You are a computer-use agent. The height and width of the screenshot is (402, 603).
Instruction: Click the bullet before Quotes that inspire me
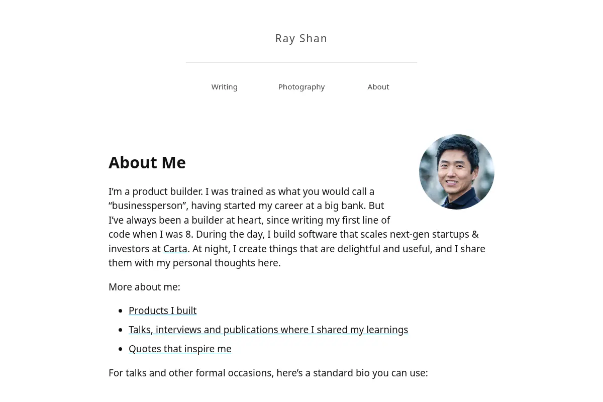tap(120, 349)
